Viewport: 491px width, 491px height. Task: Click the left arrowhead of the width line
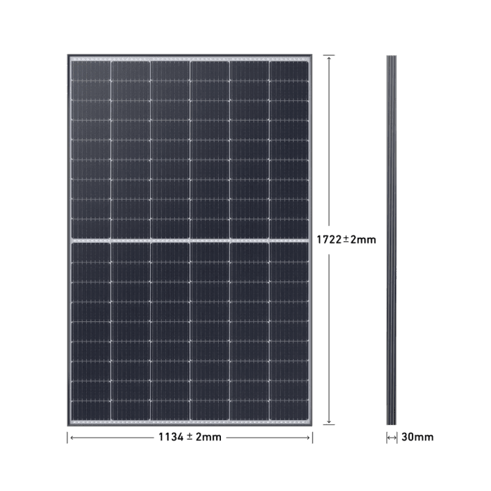pyautogui.click(x=71, y=438)
